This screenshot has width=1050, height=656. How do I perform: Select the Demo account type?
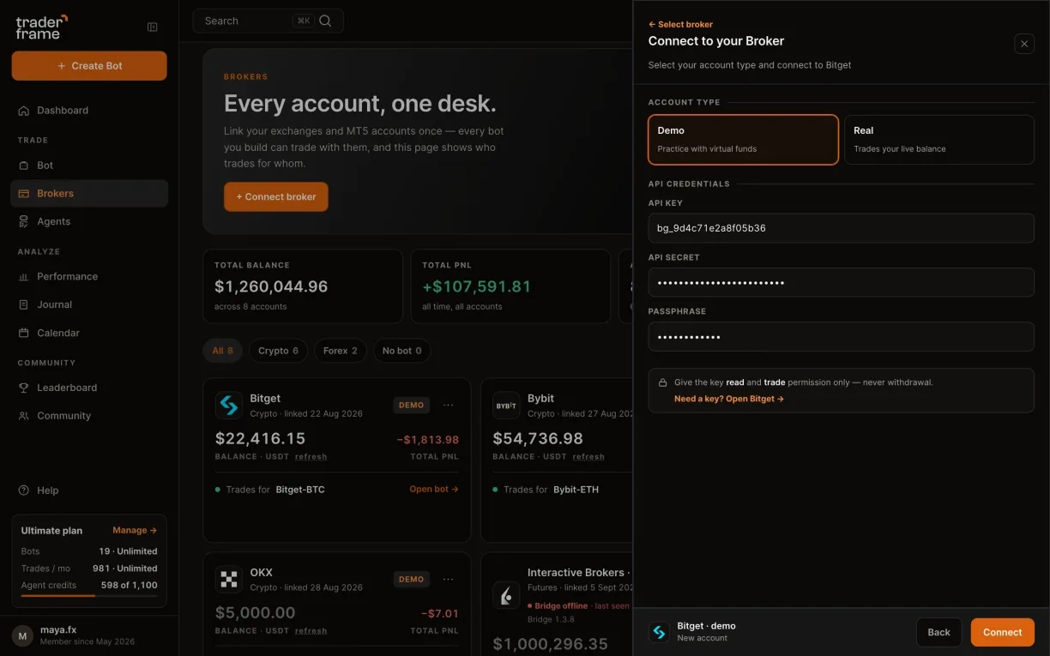[743, 139]
